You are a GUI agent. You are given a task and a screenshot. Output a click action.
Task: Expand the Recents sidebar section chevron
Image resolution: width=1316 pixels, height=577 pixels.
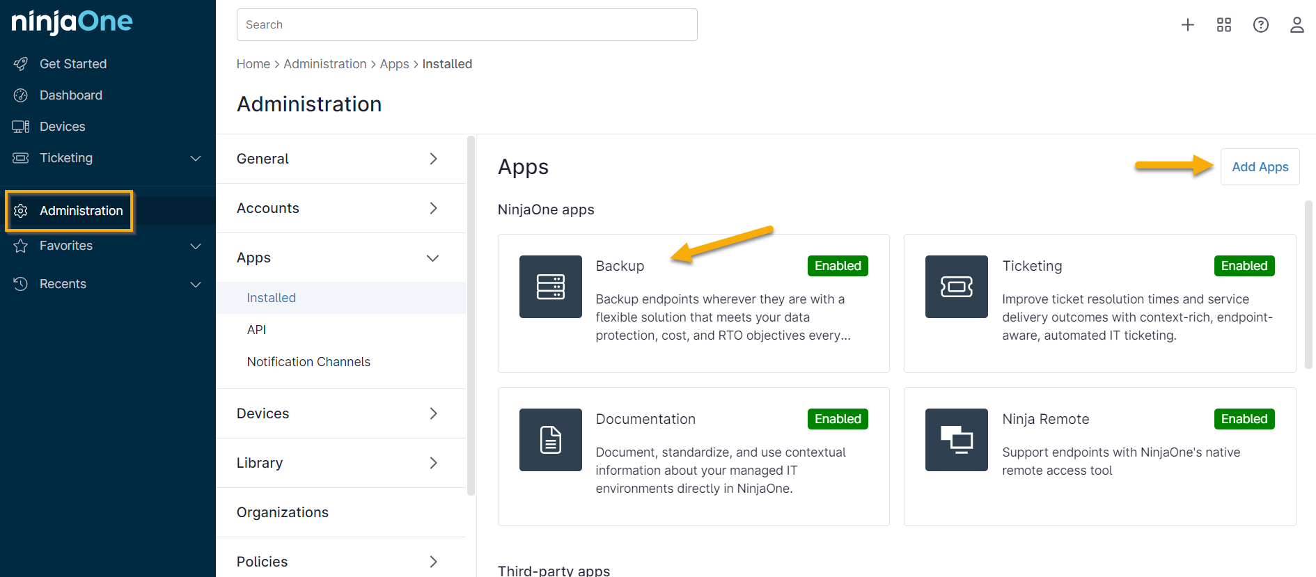point(196,284)
